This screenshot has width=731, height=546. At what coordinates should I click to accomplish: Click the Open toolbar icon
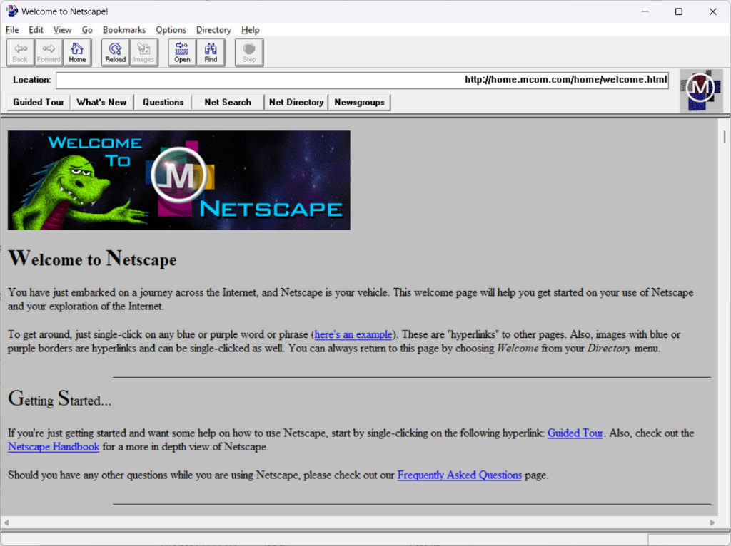coord(181,52)
